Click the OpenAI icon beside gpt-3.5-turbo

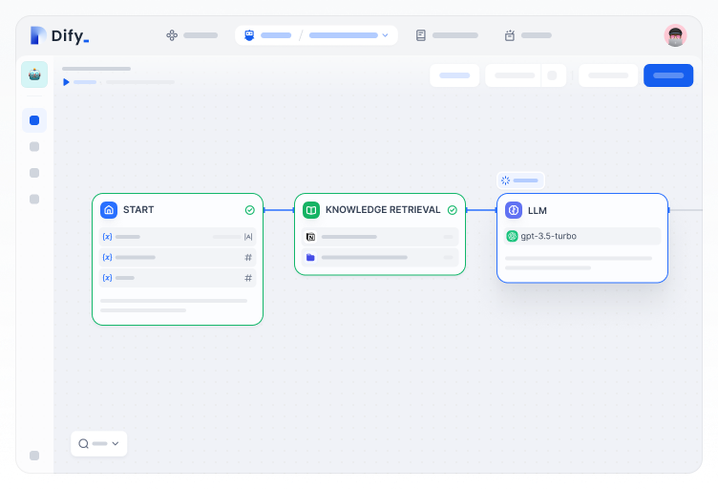(x=512, y=236)
